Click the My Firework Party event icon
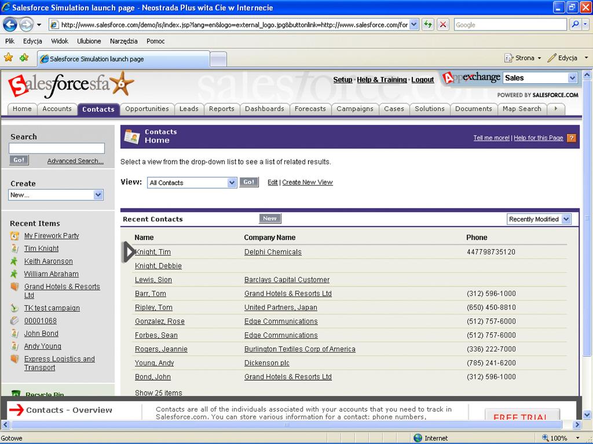This screenshot has height=444, width=593. (x=14, y=236)
